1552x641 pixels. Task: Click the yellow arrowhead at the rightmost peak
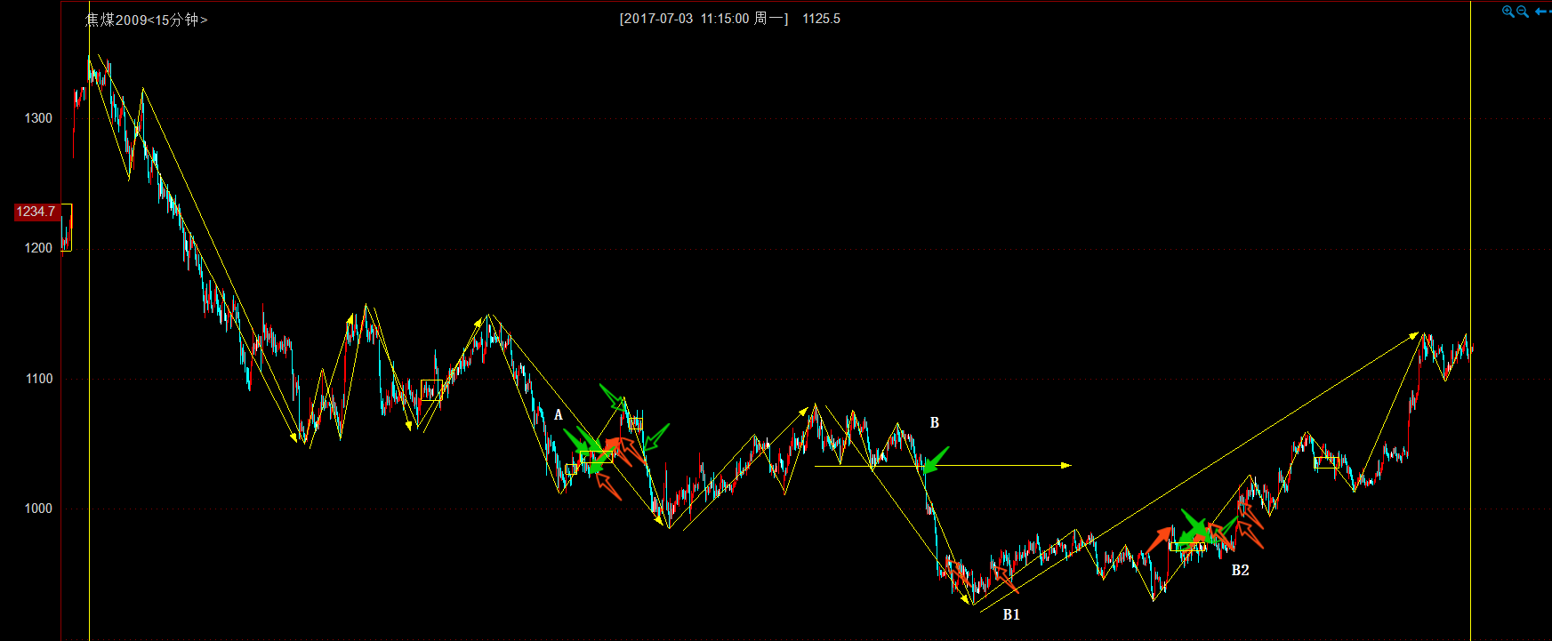click(1415, 335)
